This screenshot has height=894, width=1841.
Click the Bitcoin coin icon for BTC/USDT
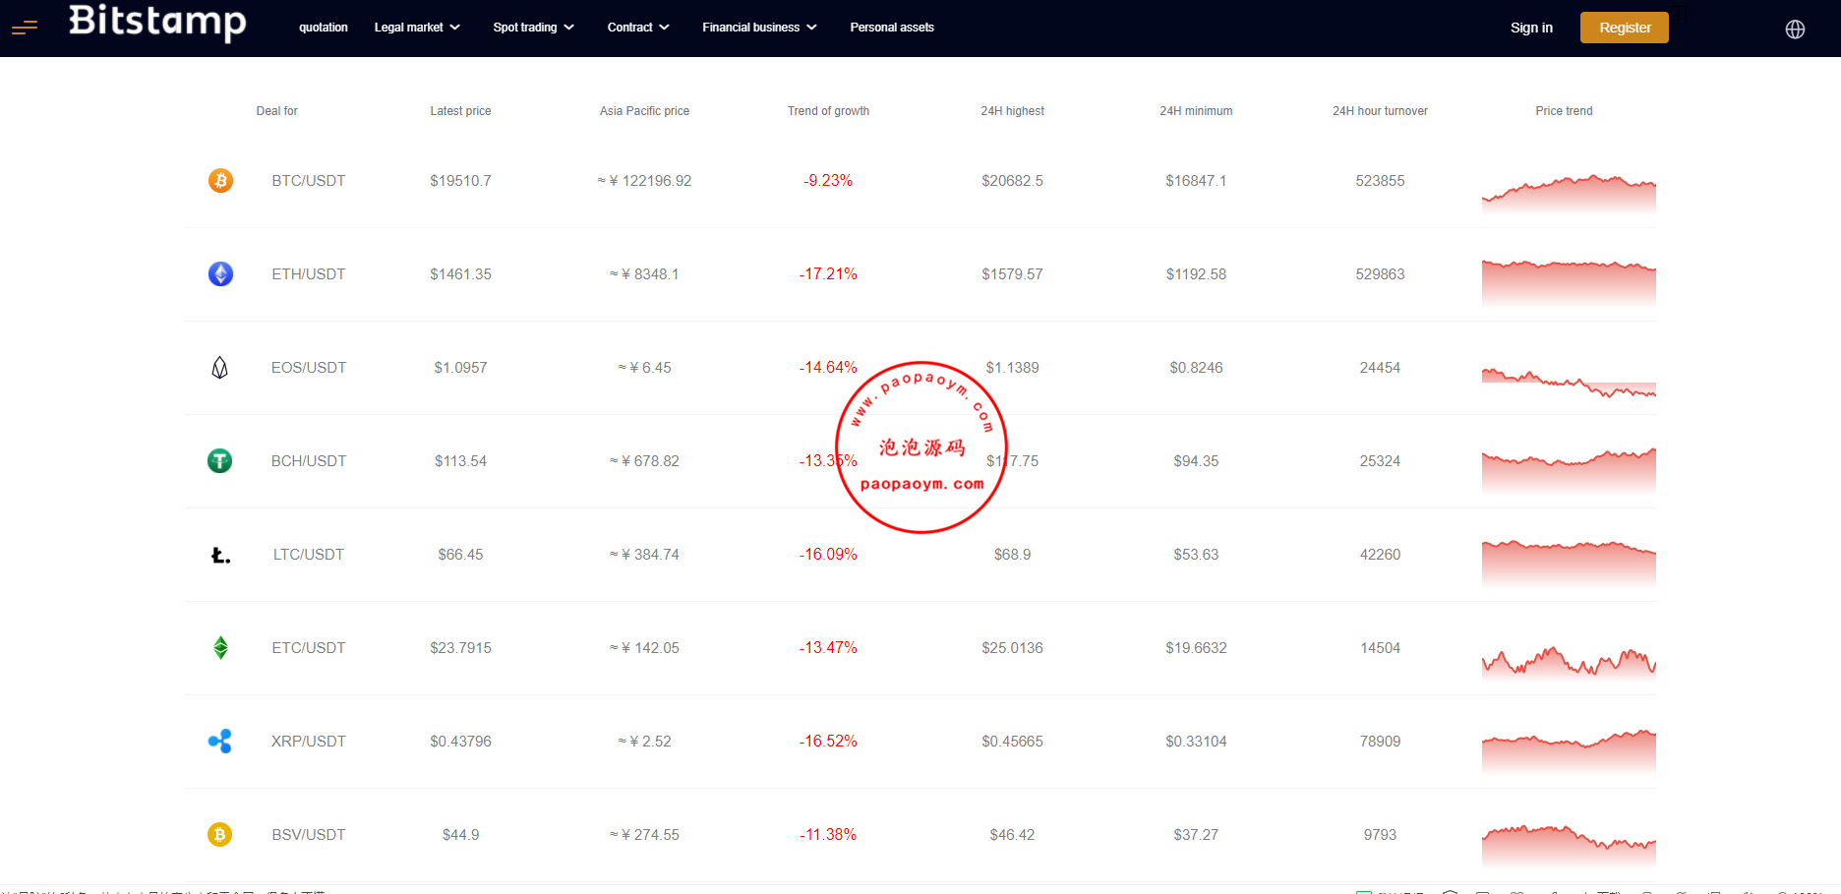(220, 181)
